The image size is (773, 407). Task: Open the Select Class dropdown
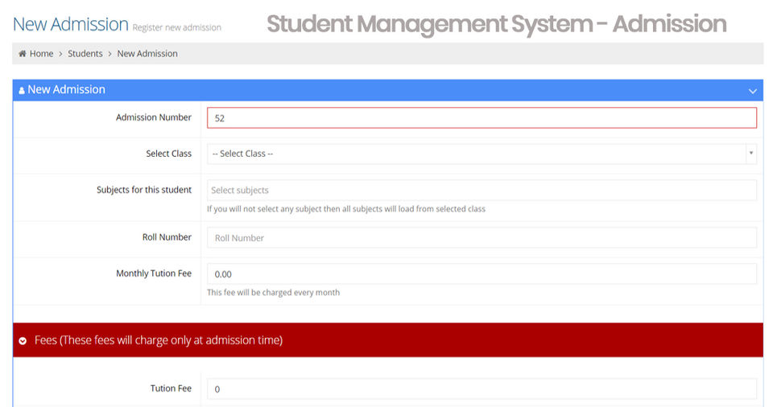tap(482, 154)
